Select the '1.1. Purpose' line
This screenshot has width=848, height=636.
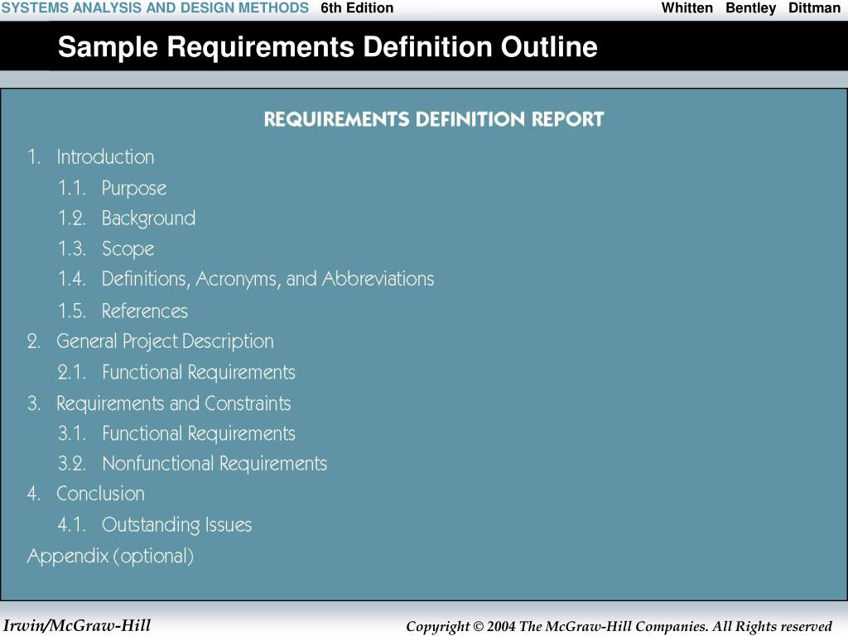(113, 188)
